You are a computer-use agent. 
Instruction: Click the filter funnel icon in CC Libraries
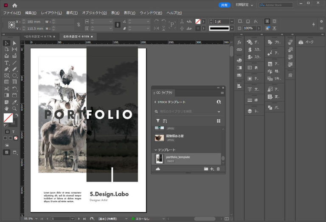pos(158,121)
